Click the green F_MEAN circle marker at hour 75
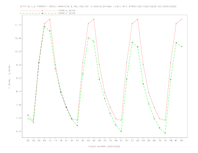The height and width of the screenshot is (153, 198). click(x=165, y=133)
